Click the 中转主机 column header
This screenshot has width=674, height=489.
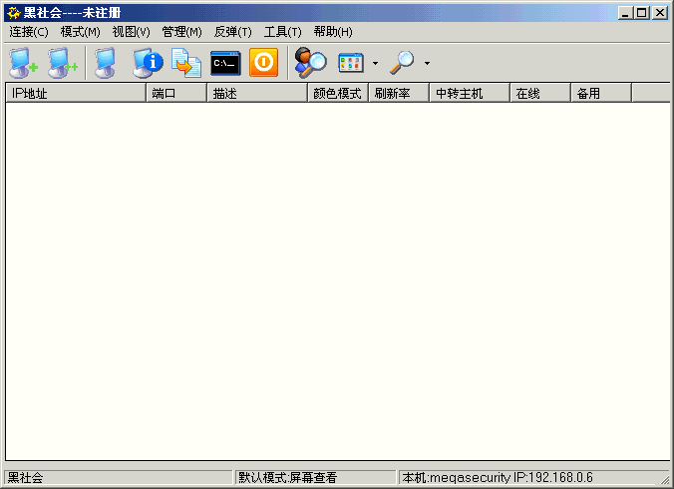[x=469, y=93]
